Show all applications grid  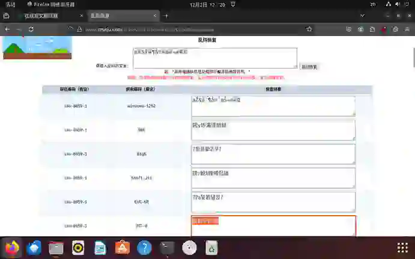tap(402, 248)
